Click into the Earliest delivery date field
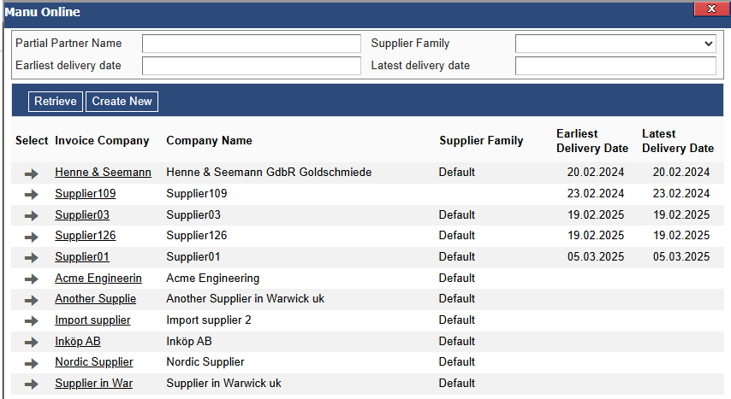The width and height of the screenshot is (731, 399). [x=252, y=66]
